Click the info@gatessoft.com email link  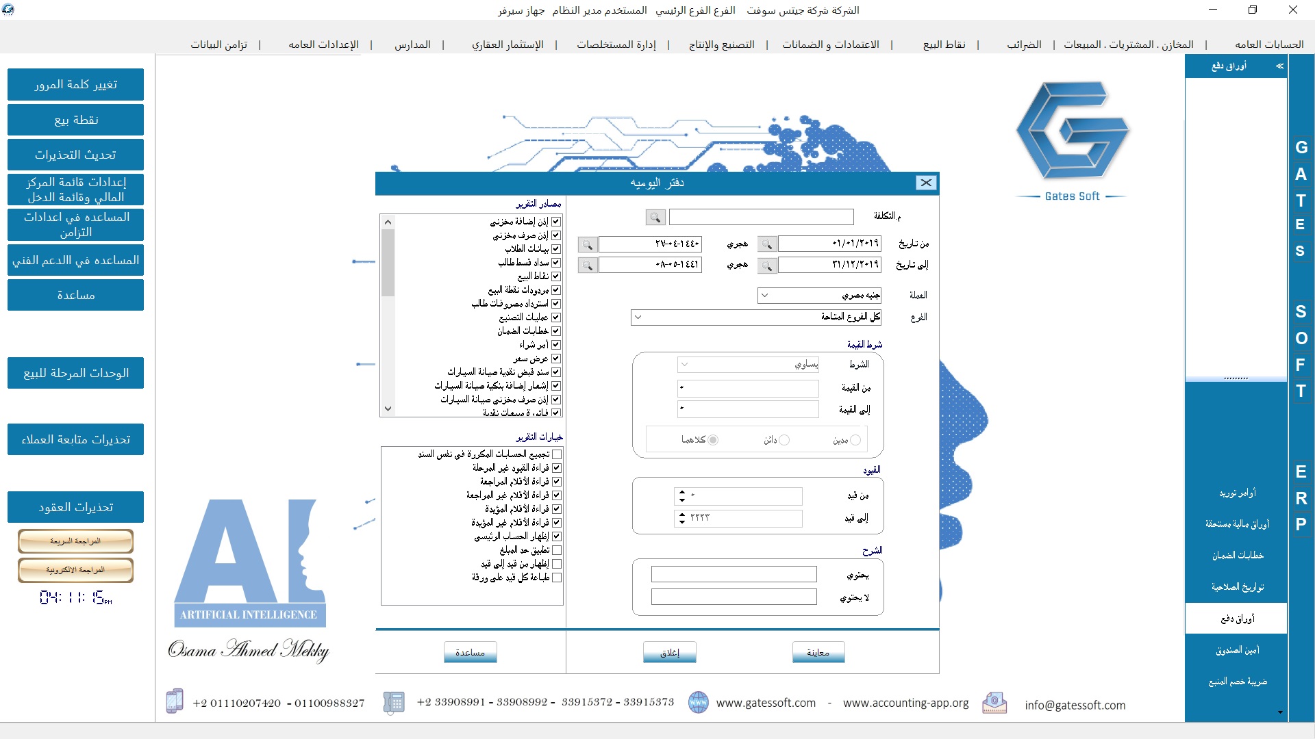pyautogui.click(x=1075, y=705)
